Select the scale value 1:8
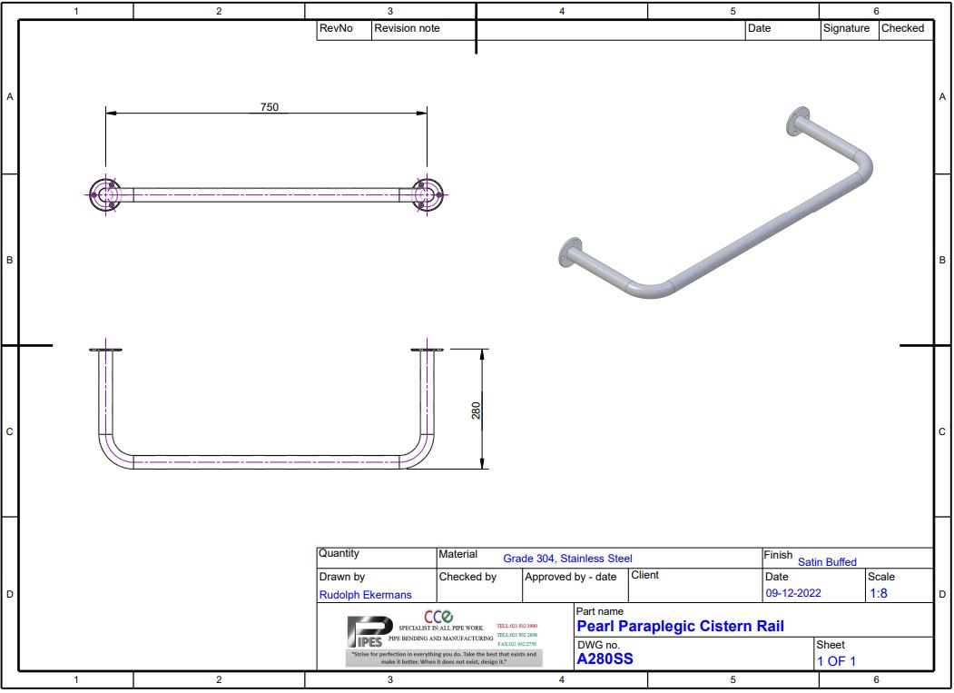This screenshot has width=954, height=693. 878,593
